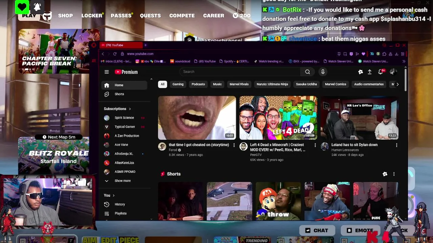
Task: Click sidebar scroll up arrow
Action: tap(151, 79)
